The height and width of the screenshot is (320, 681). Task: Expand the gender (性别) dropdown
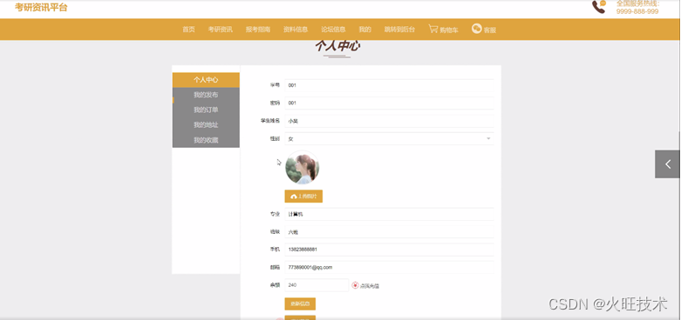pos(389,138)
